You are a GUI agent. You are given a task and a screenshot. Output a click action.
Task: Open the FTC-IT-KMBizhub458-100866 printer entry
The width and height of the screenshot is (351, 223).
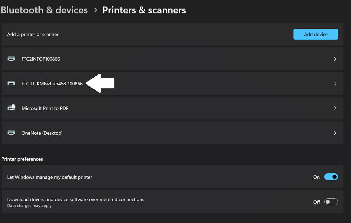[52, 84]
